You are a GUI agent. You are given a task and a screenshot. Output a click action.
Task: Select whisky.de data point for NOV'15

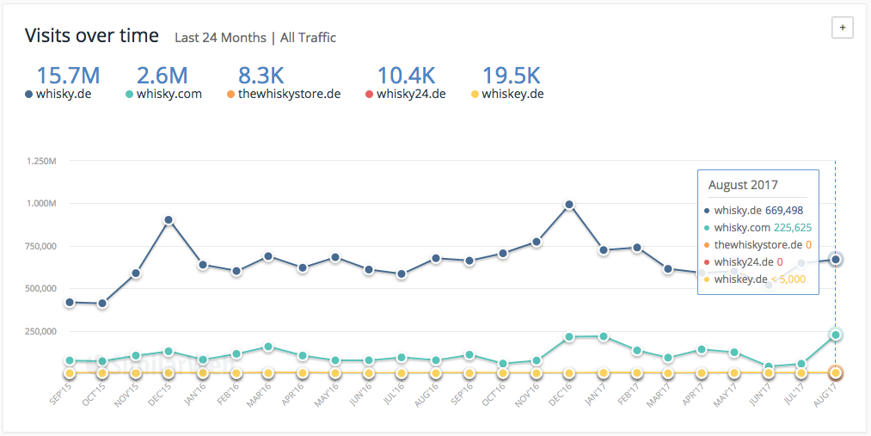pyautogui.click(x=136, y=273)
